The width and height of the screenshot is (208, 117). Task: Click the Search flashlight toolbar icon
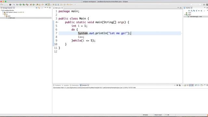43,5
